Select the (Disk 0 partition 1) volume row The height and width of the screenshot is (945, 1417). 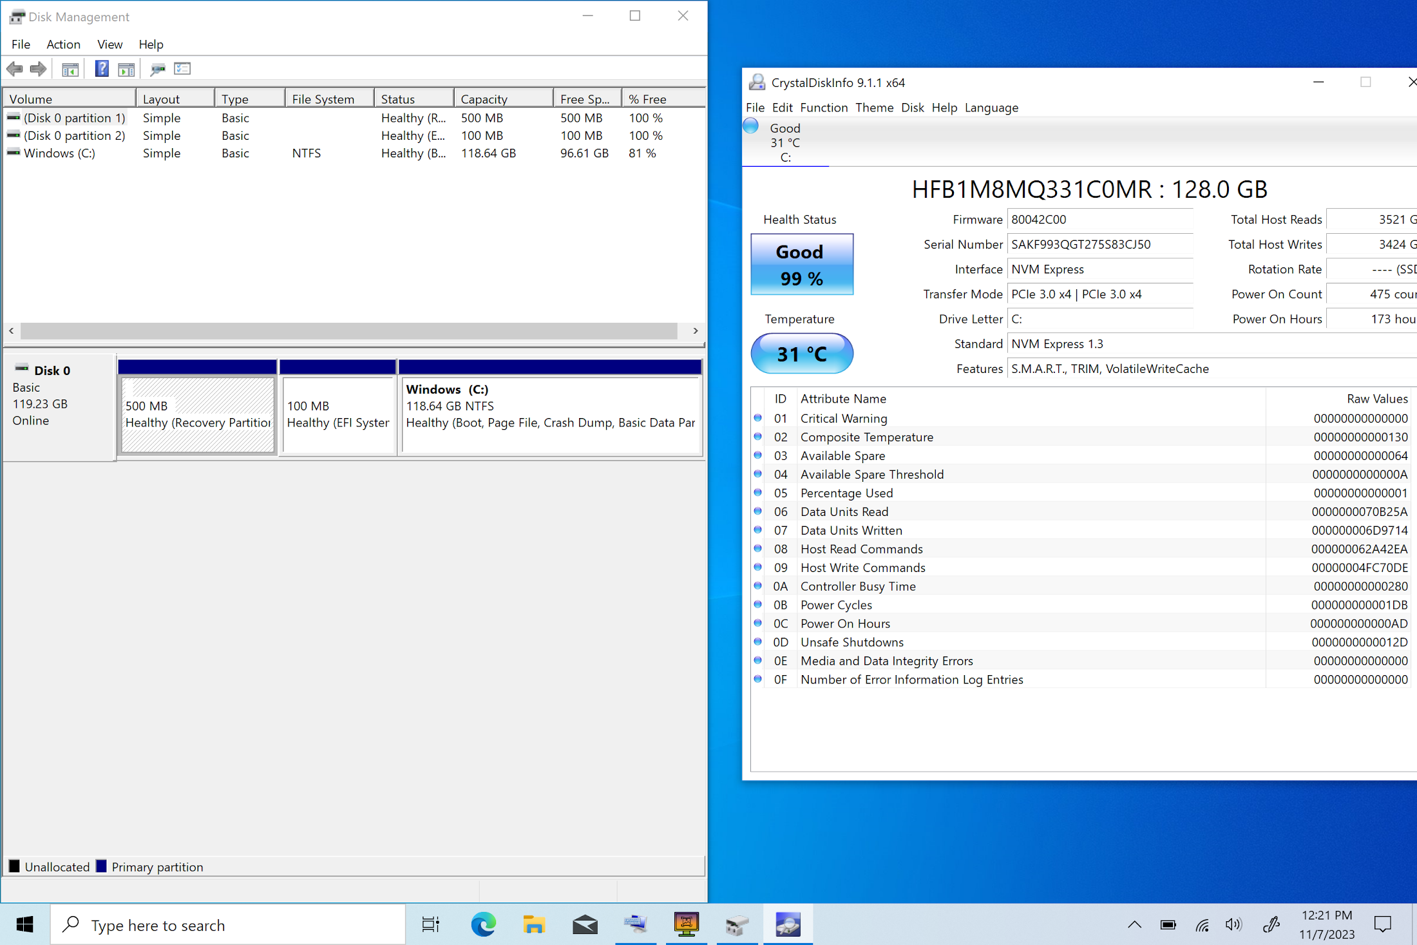coord(354,118)
